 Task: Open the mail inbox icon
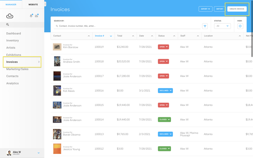[x=37, y=16]
